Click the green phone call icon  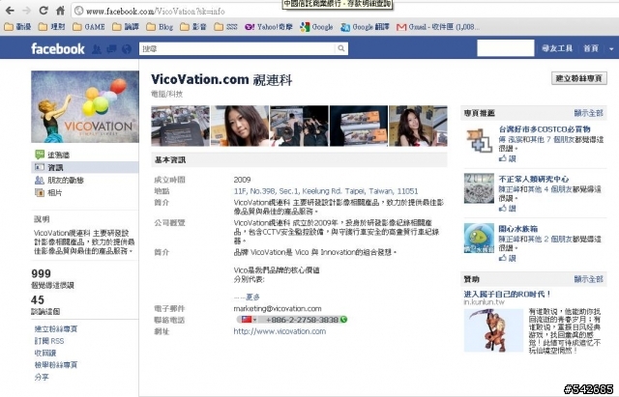tap(344, 320)
